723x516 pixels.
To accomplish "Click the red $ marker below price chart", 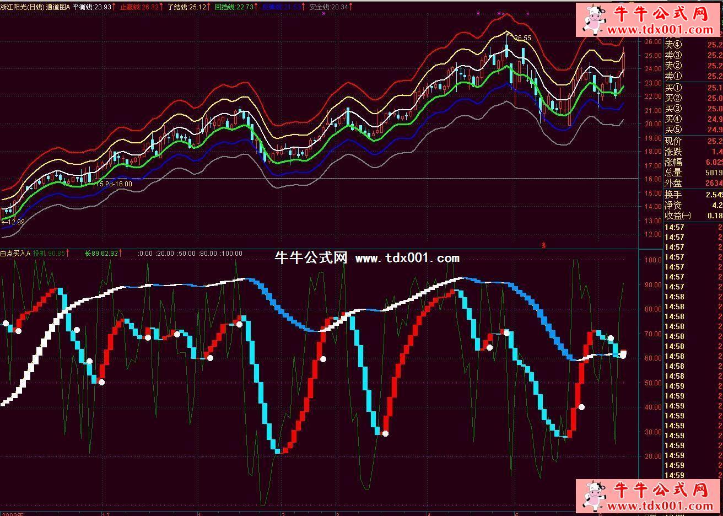I will pos(544,245).
